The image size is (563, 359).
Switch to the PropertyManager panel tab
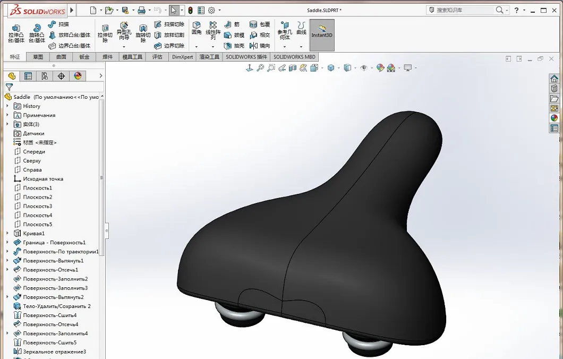tap(28, 76)
